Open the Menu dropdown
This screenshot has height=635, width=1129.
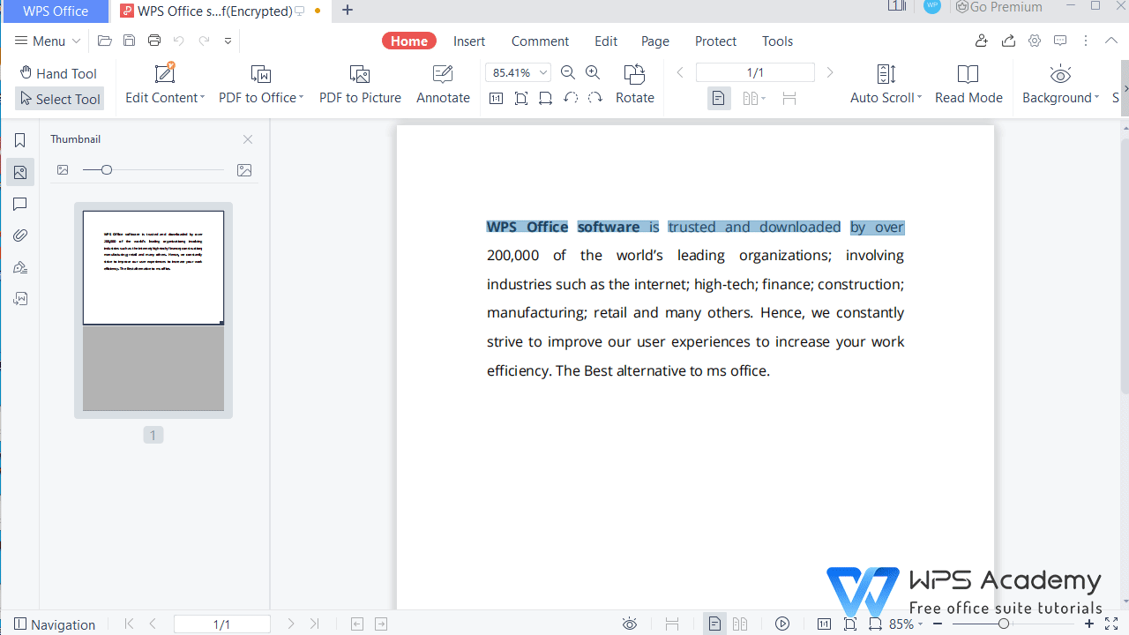(x=49, y=41)
